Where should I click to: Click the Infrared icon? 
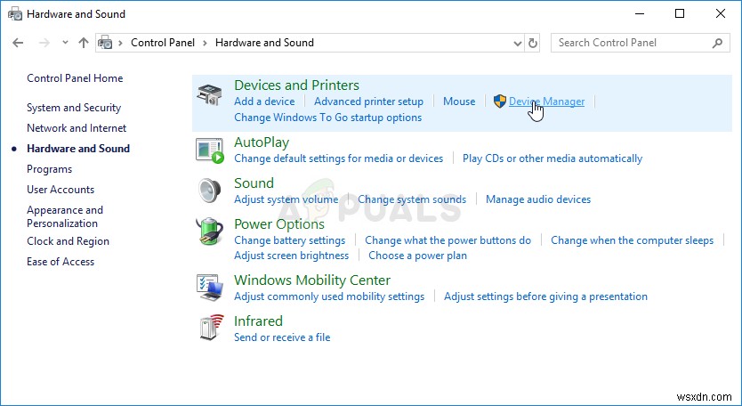(x=210, y=329)
